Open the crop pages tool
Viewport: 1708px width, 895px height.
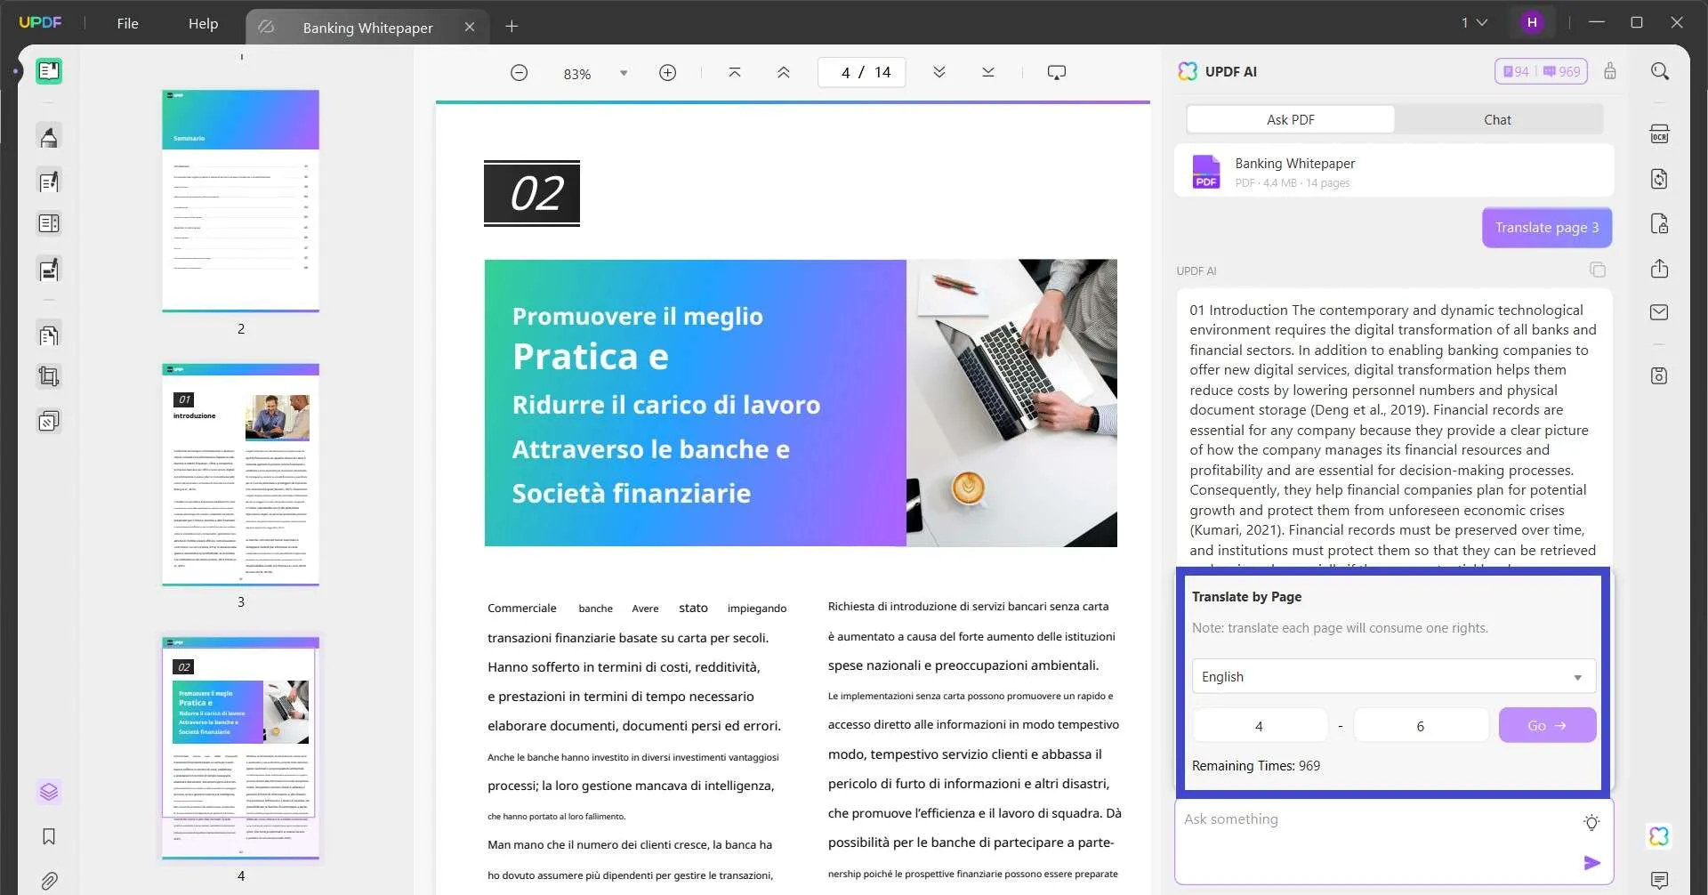48,375
